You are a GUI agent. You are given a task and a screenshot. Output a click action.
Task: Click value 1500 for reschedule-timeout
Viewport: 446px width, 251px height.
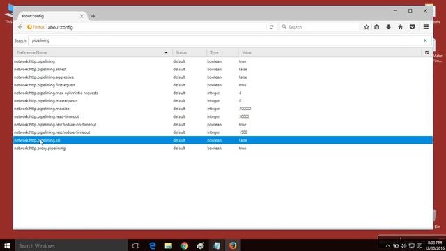243,132
